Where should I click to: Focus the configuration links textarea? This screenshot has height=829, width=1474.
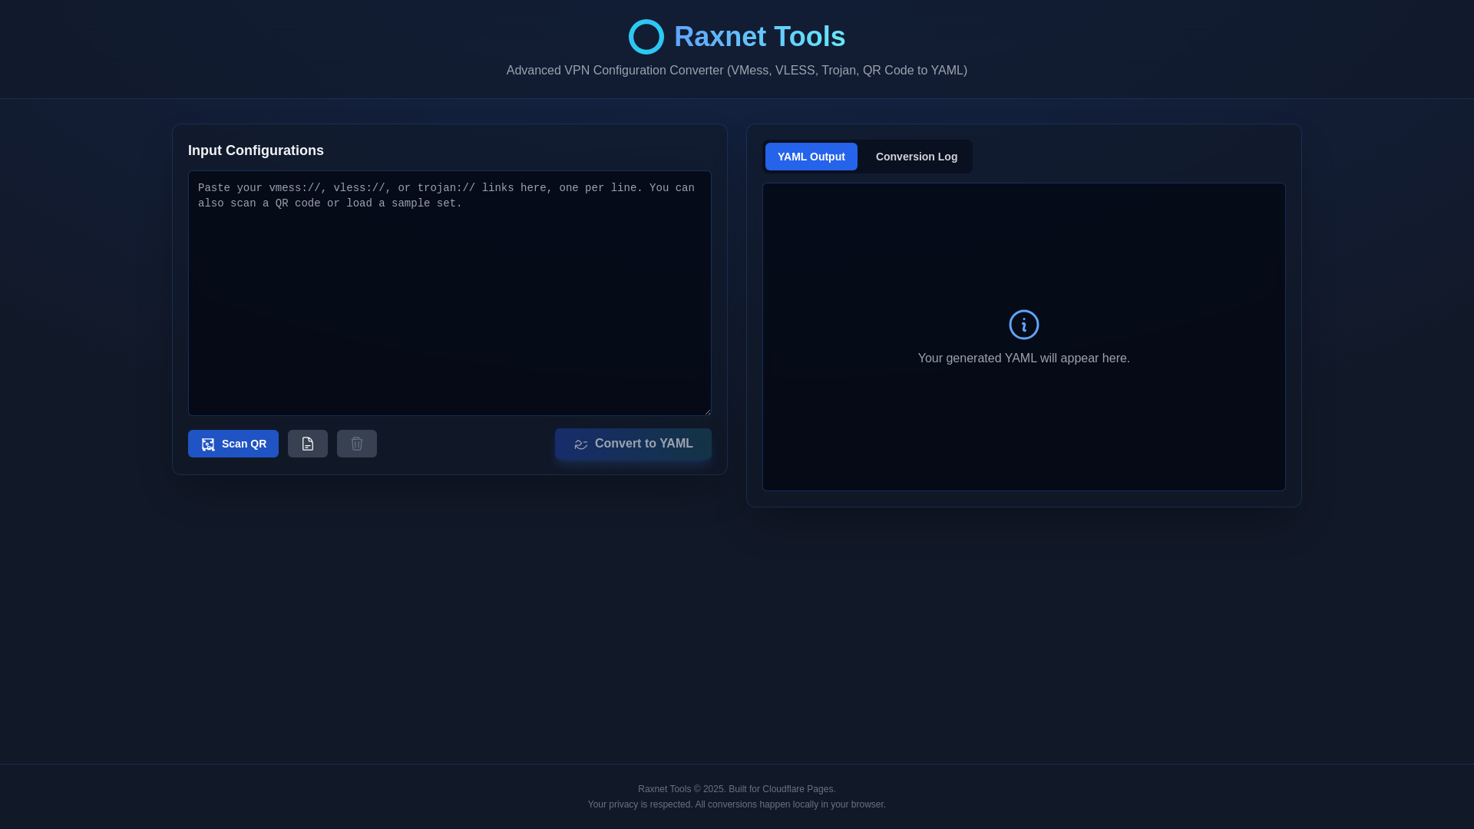point(450,293)
